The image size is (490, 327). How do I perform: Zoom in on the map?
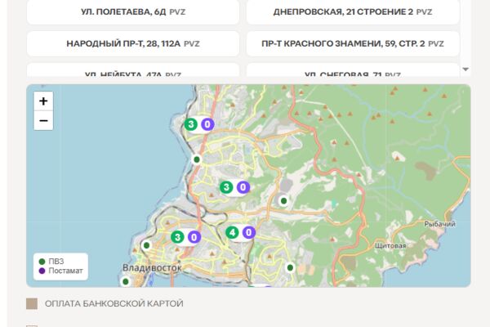tap(43, 101)
